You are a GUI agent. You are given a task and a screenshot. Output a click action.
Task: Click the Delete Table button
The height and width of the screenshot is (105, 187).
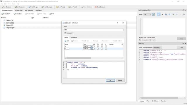(41, 14)
